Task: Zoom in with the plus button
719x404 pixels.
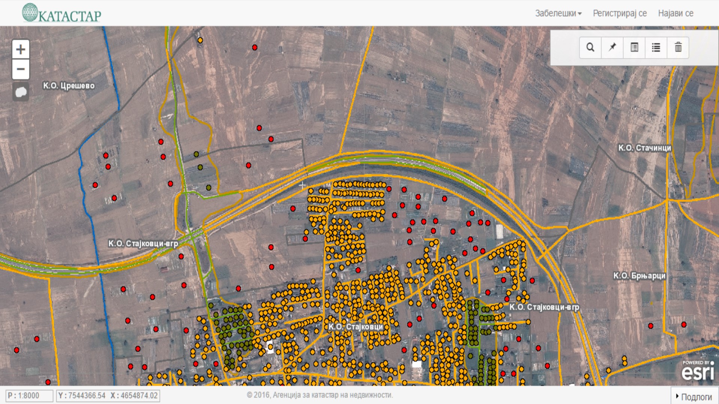Action: [21, 49]
